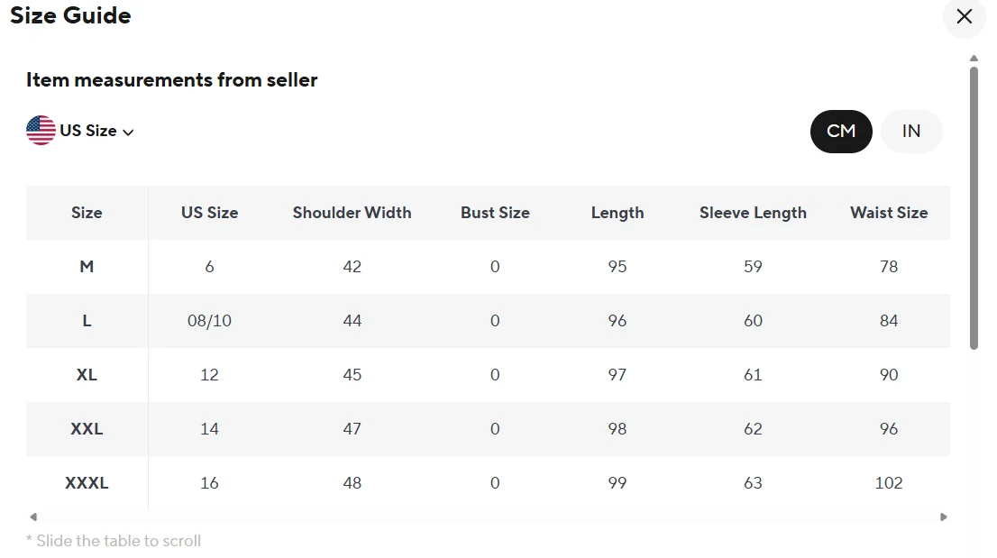Click the US flag icon
Image resolution: width=997 pixels, height=558 pixels.
pos(41,131)
